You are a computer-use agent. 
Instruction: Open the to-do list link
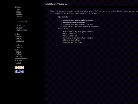21,25
